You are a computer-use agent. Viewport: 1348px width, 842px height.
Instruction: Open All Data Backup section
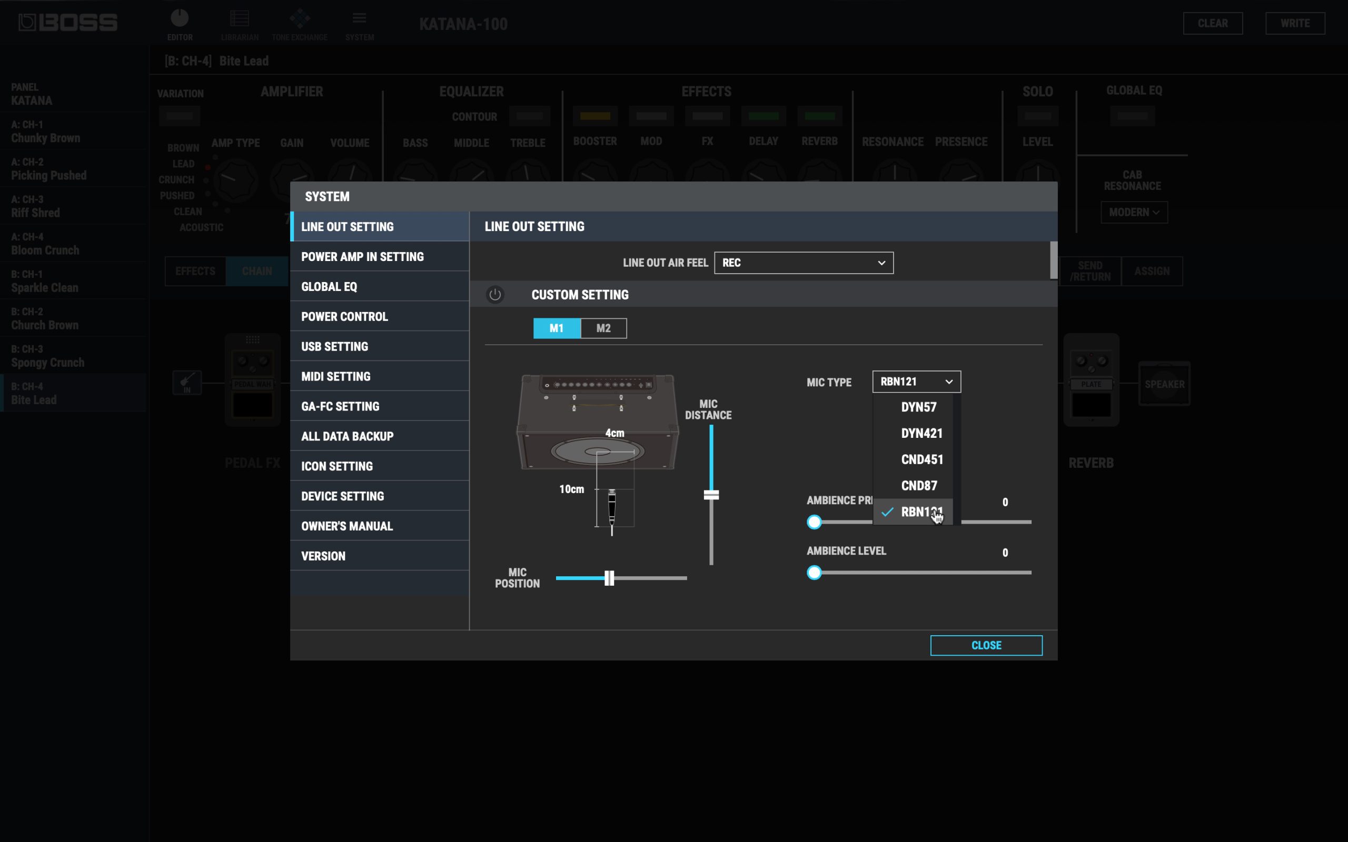point(380,437)
